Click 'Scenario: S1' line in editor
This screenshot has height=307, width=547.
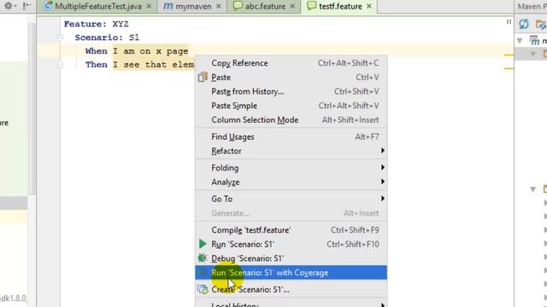[x=107, y=38]
